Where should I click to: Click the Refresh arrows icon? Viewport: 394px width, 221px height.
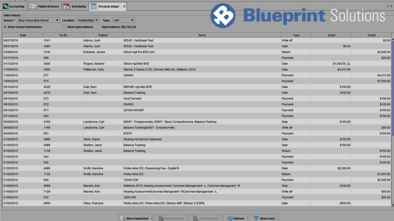pos(230,218)
